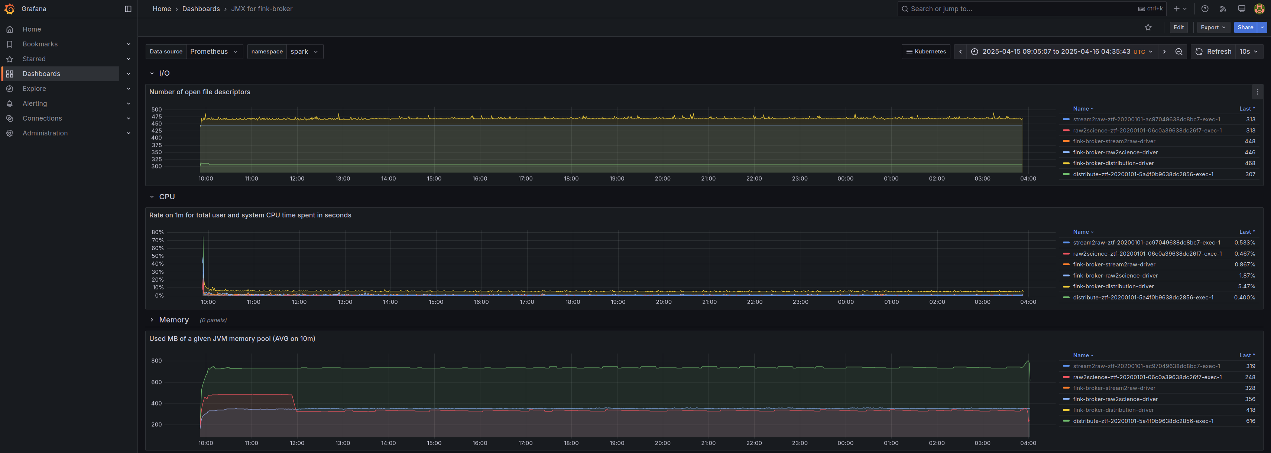Shift time range forwards
The width and height of the screenshot is (1271, 453).
pos(1164,52)
